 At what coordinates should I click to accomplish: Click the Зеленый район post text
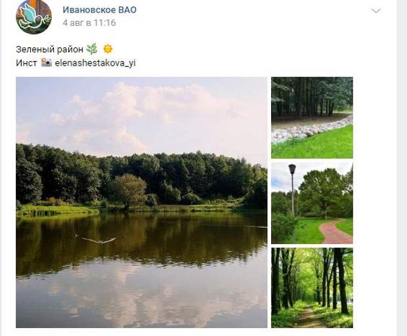49,49
